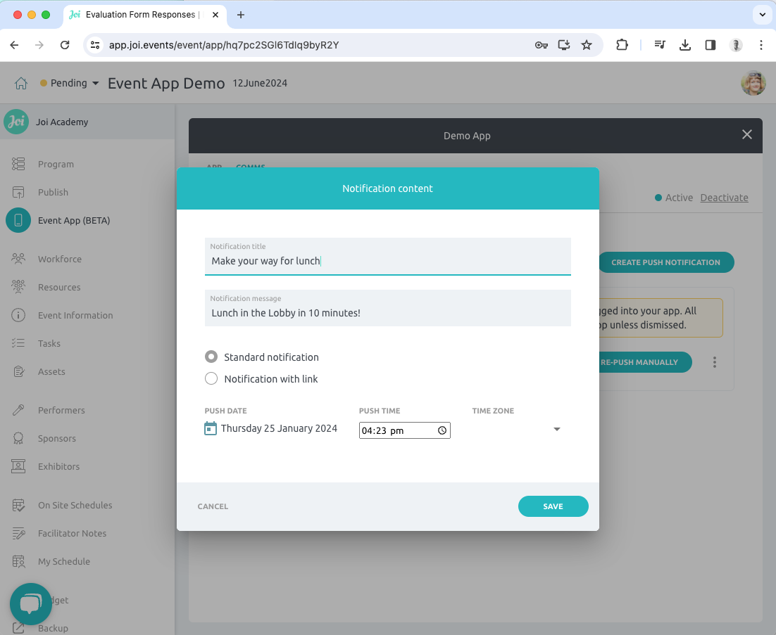Close the Demo App panel with X
The height and width of the screenshot is (635, 776).
(x=747, y=135)
